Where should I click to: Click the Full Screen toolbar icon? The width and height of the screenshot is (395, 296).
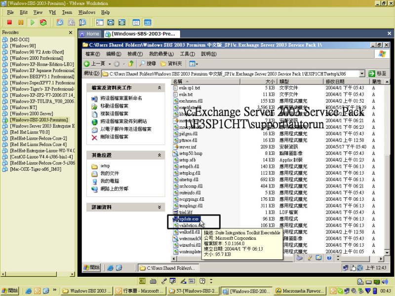coord(111,22)
